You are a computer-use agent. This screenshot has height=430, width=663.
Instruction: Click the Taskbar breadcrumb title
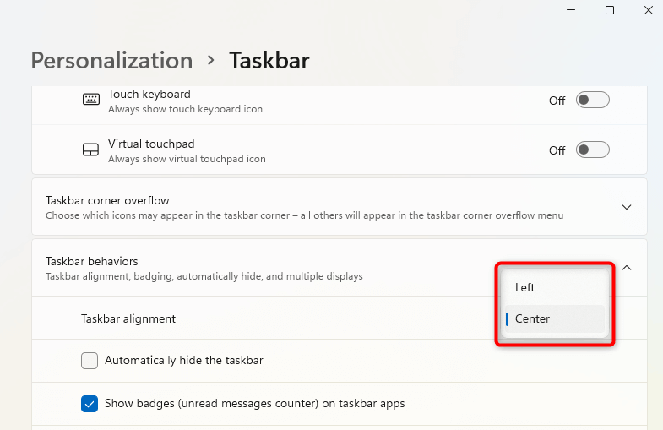269,61
